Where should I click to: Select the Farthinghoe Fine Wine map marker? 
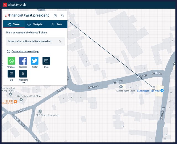(162, 91)
